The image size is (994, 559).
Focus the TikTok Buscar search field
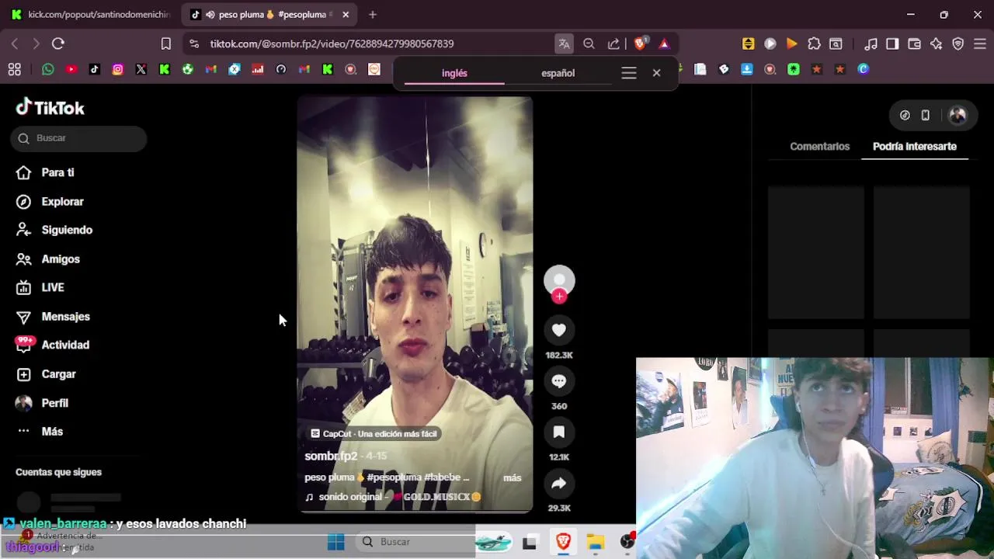[78, 138]
